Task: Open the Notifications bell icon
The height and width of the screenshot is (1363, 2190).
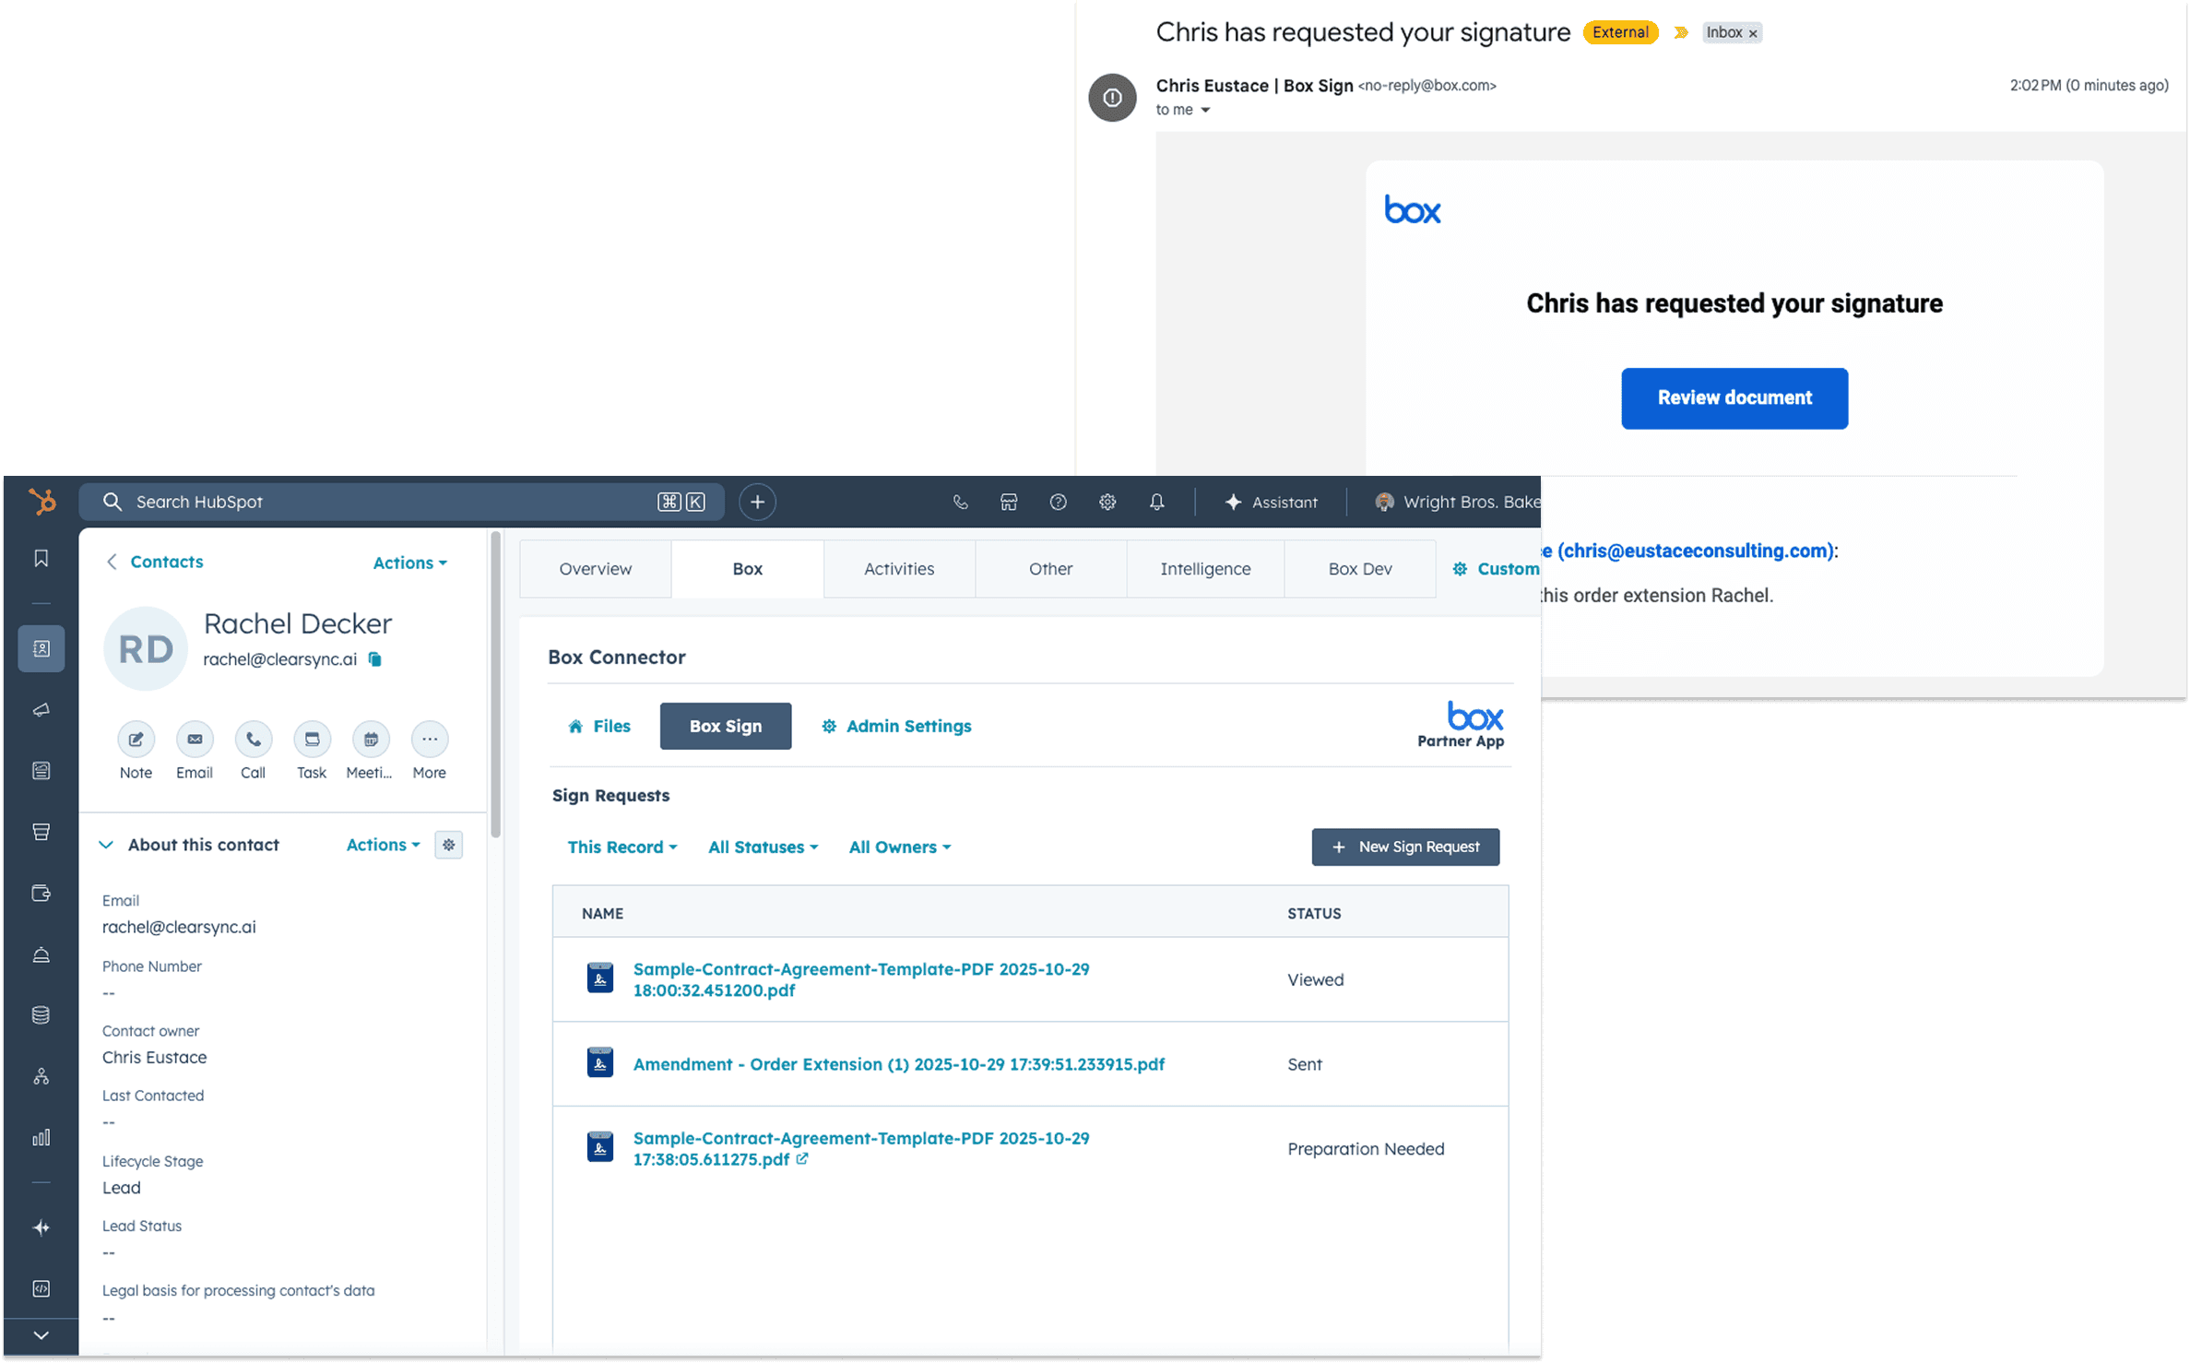Action: tap(1156, 502)
